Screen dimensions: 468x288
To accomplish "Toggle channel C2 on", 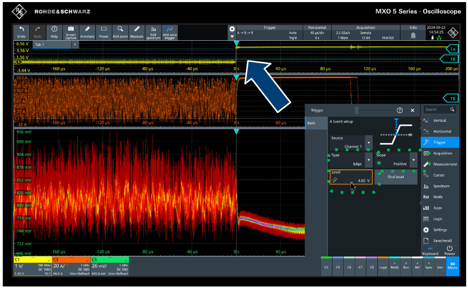I will click(x=326, y=267).
